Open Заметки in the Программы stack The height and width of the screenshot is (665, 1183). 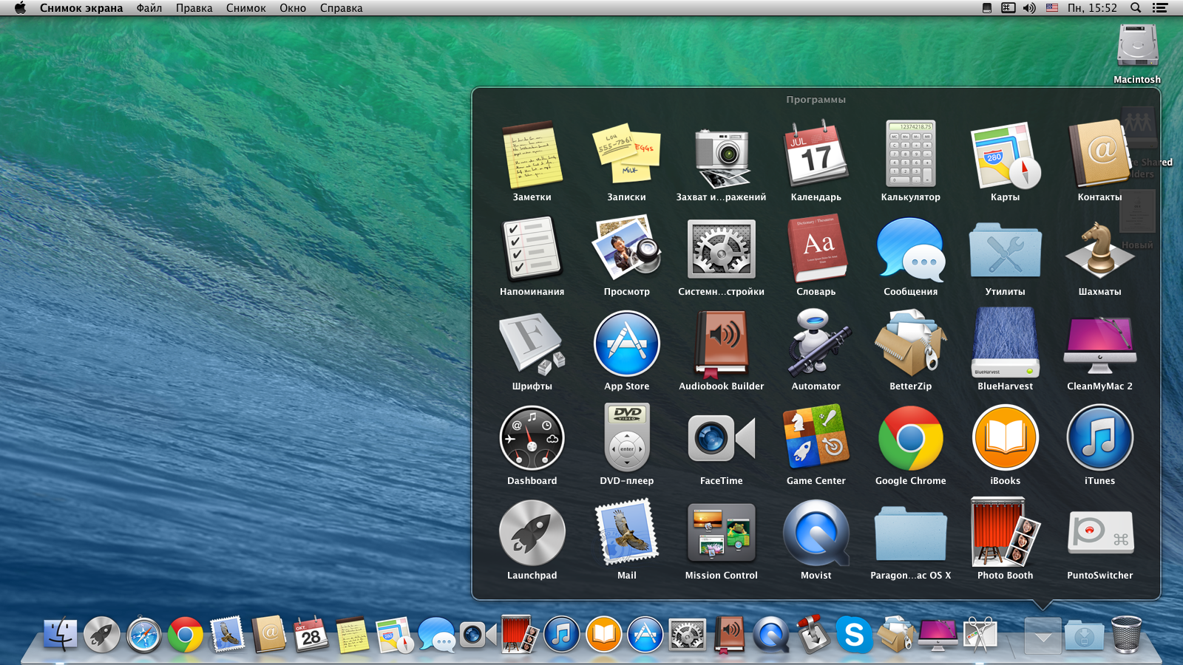[532, 155]
